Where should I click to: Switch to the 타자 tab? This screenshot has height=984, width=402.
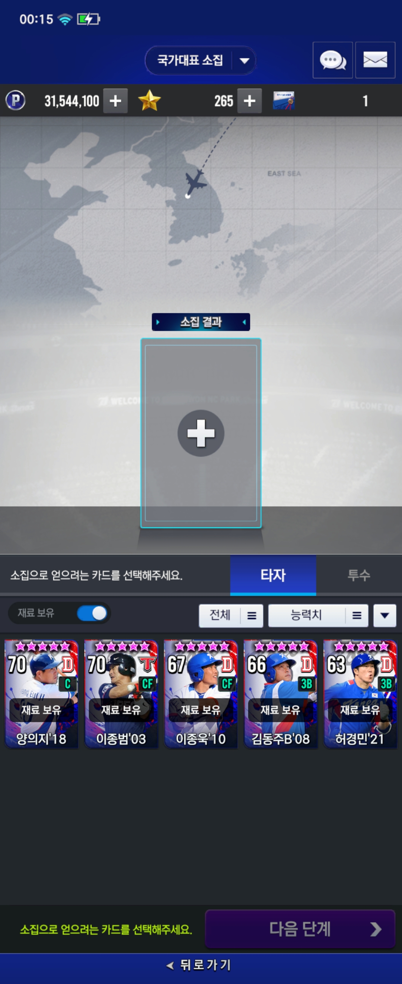[x=273, y=575]
